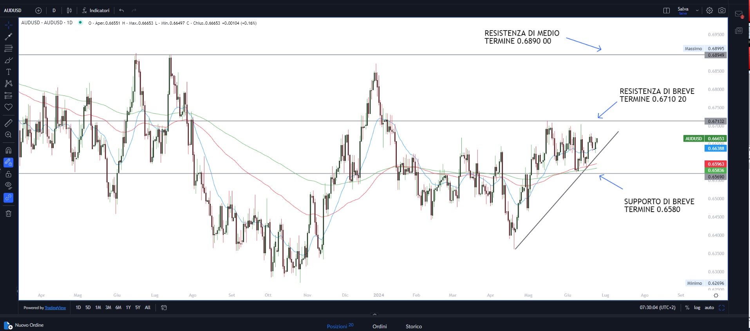This screenshot has height=331, width=750.
Task: Pick the brush drawing tool
Action: (x=8, y=60)
